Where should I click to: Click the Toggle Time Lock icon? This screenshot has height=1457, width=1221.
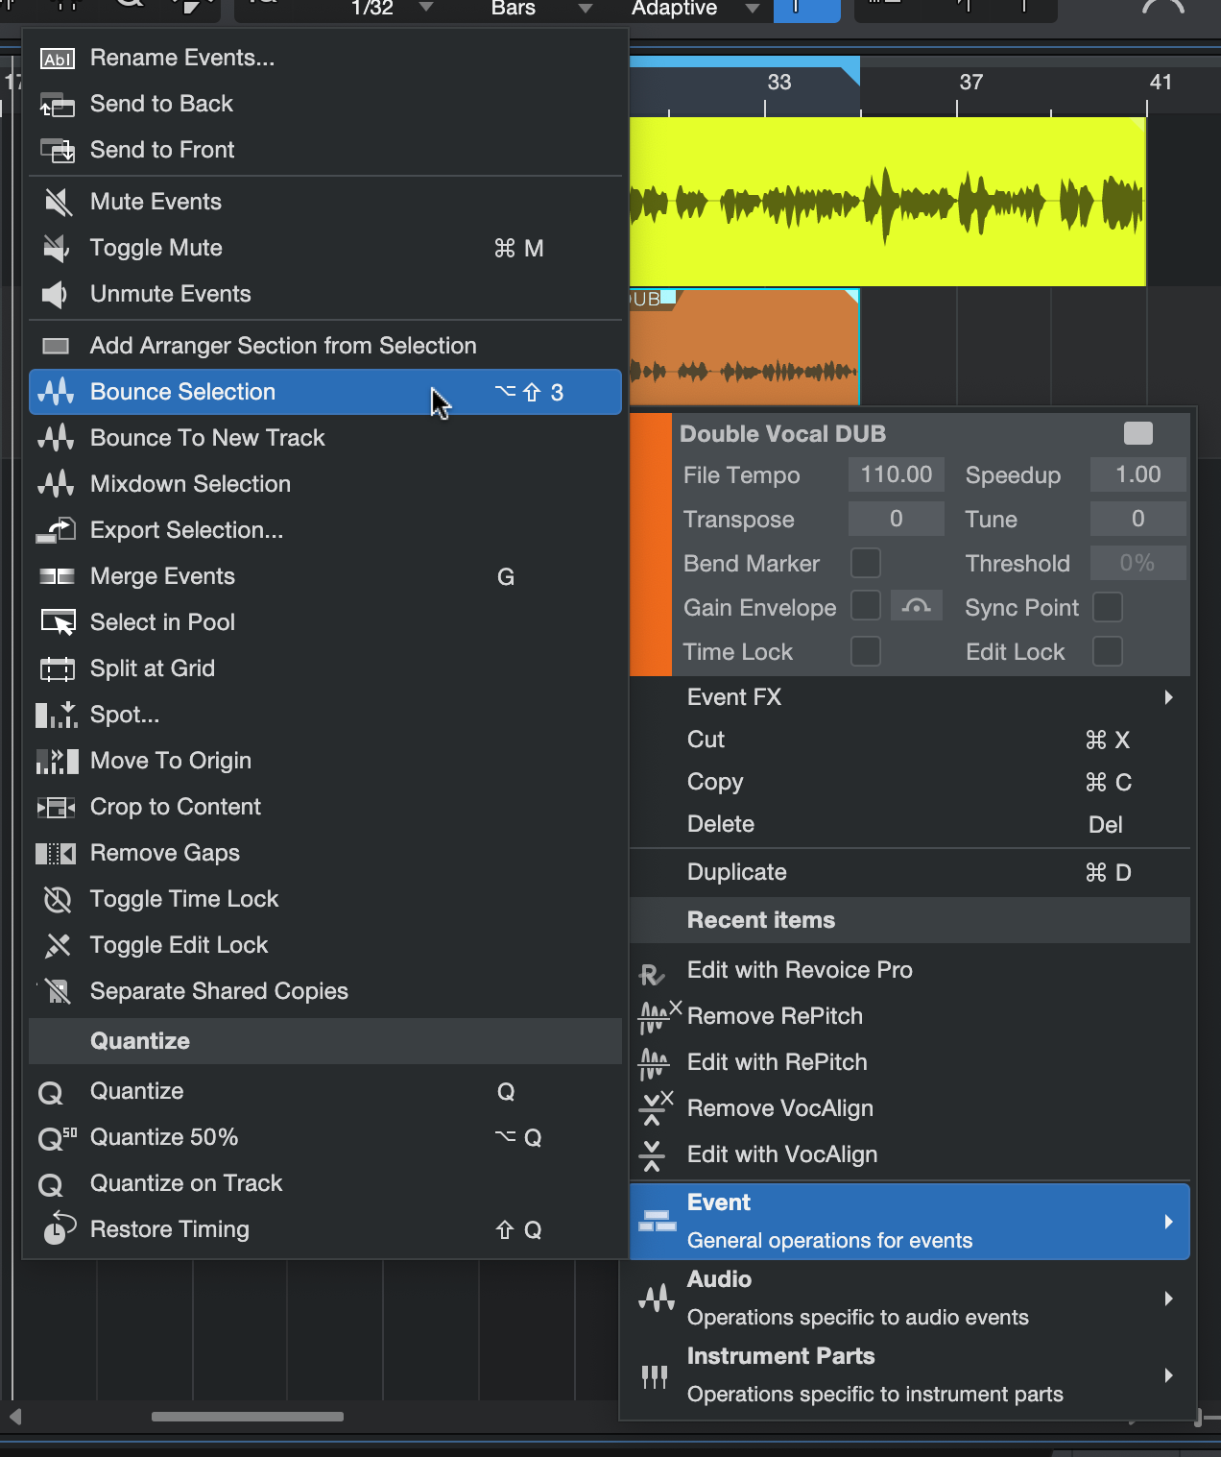point(57,899)
